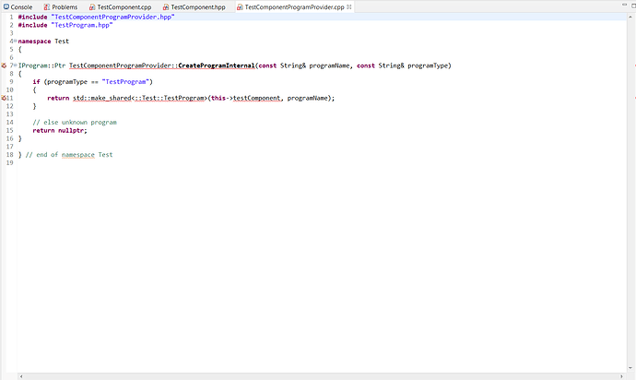Switch to the Console tab

click(18, 6)
